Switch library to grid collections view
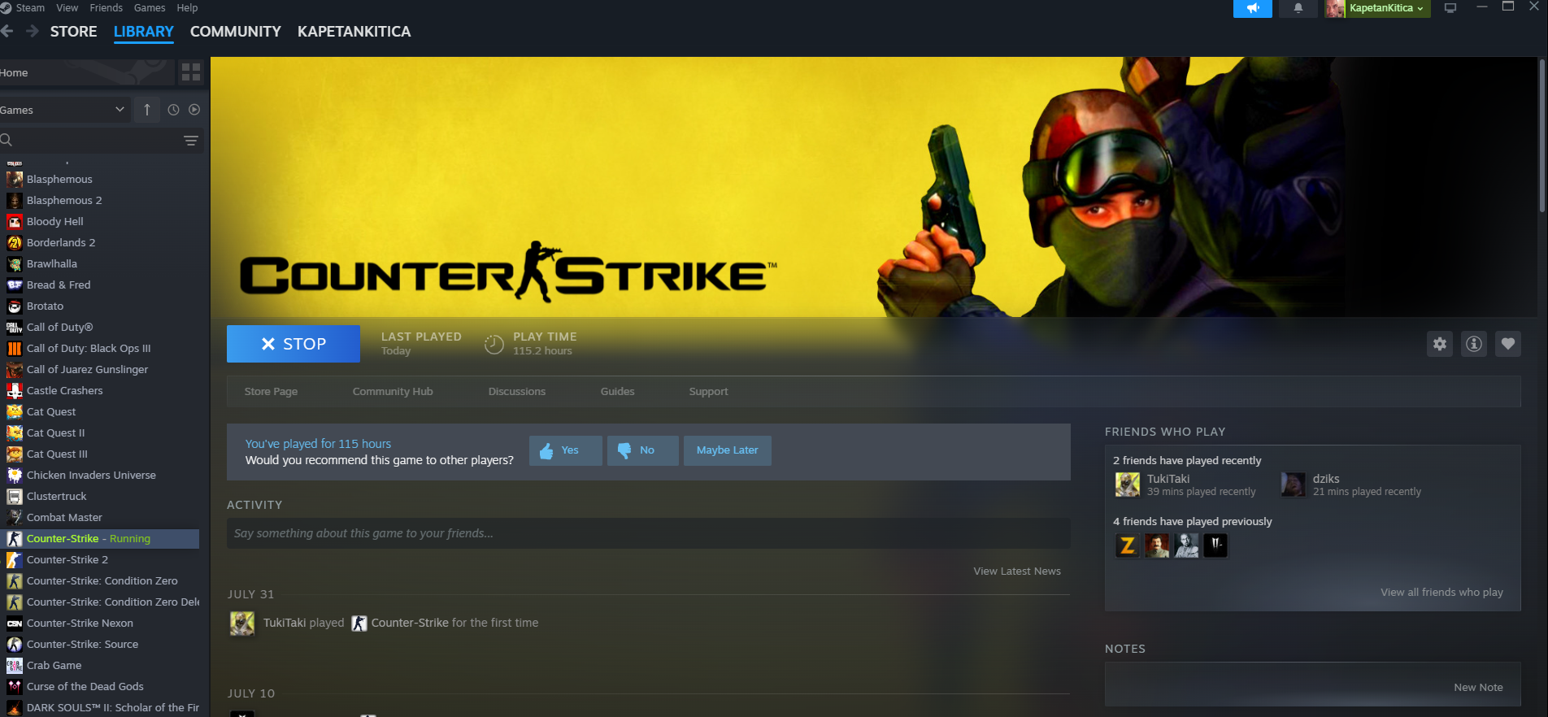This screenshot has height=717, width=1548. 191,72
